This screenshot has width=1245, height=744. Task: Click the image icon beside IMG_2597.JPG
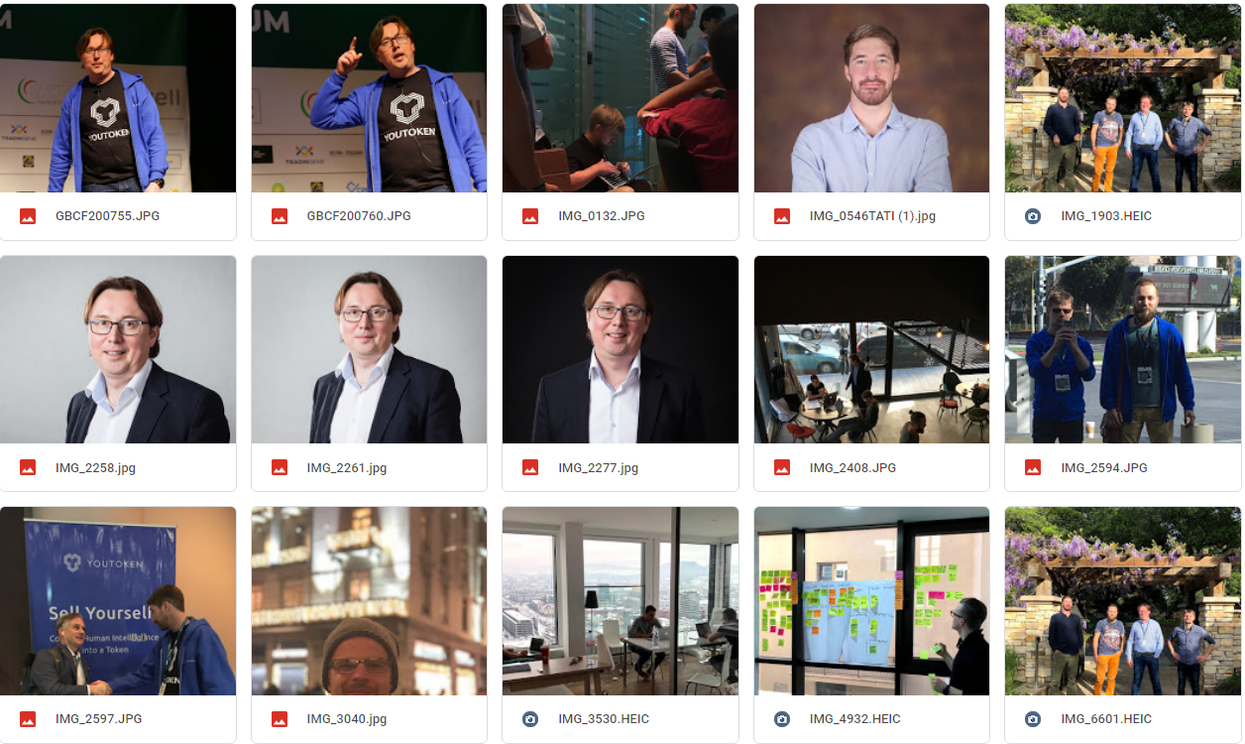tap(28, 719)
